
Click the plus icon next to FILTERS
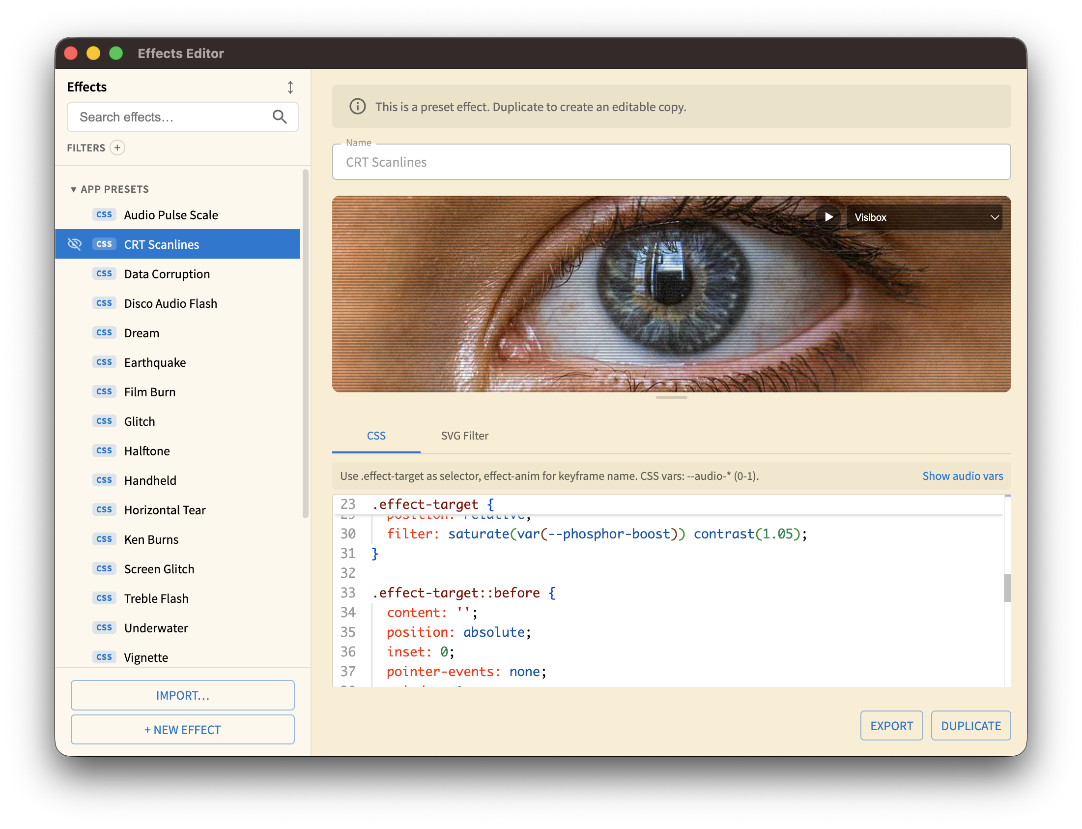117,148
